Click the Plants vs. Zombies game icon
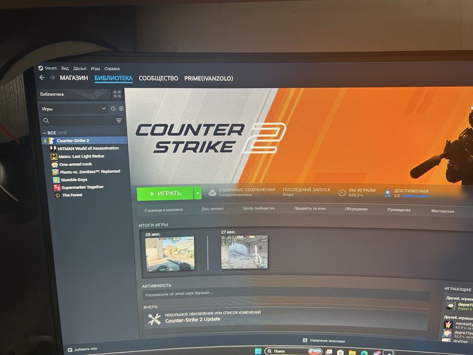 coord(55,172)
